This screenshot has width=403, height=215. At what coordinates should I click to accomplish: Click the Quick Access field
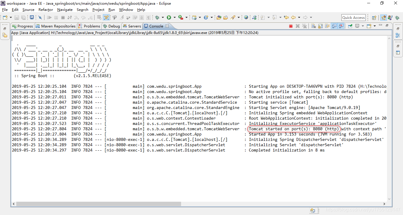click(x=354, y=18)
